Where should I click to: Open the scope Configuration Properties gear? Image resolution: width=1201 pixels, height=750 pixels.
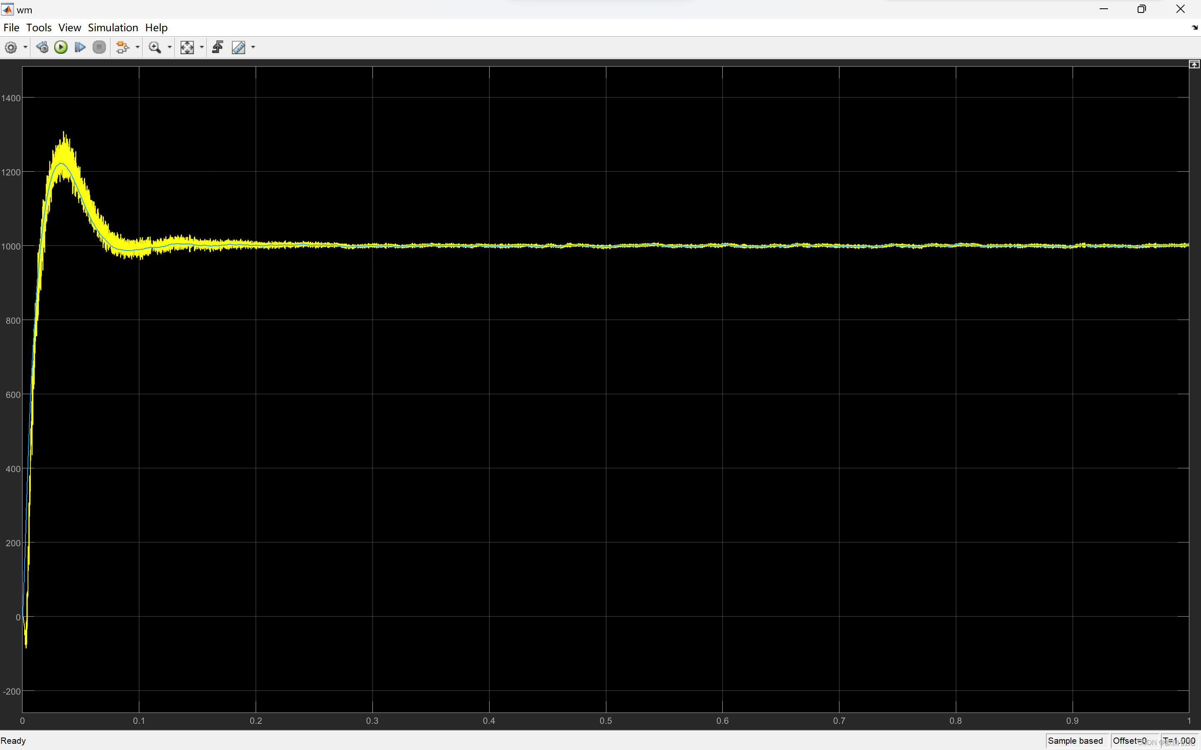10,47
